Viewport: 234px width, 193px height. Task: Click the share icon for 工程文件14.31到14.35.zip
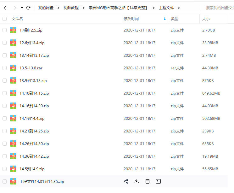[x=126, y=181]
